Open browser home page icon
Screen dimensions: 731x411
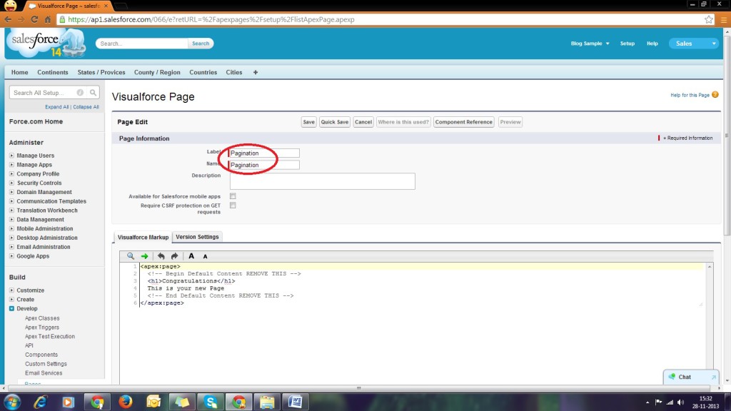48,19
